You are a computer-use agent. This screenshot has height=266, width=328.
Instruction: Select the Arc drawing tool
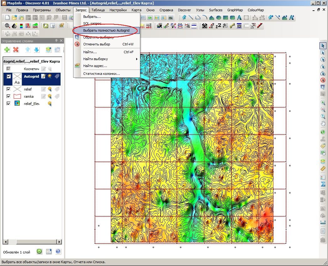(x=205, y=18)
